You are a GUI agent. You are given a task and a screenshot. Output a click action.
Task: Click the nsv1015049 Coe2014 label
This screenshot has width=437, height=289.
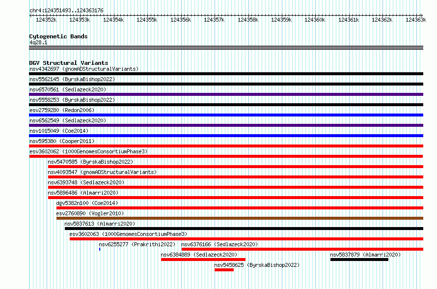pos(59,131)
